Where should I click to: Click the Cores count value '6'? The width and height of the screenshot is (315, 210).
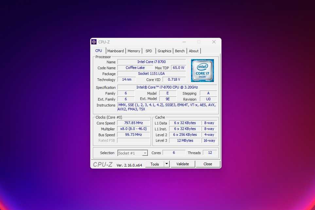[174, 153]
